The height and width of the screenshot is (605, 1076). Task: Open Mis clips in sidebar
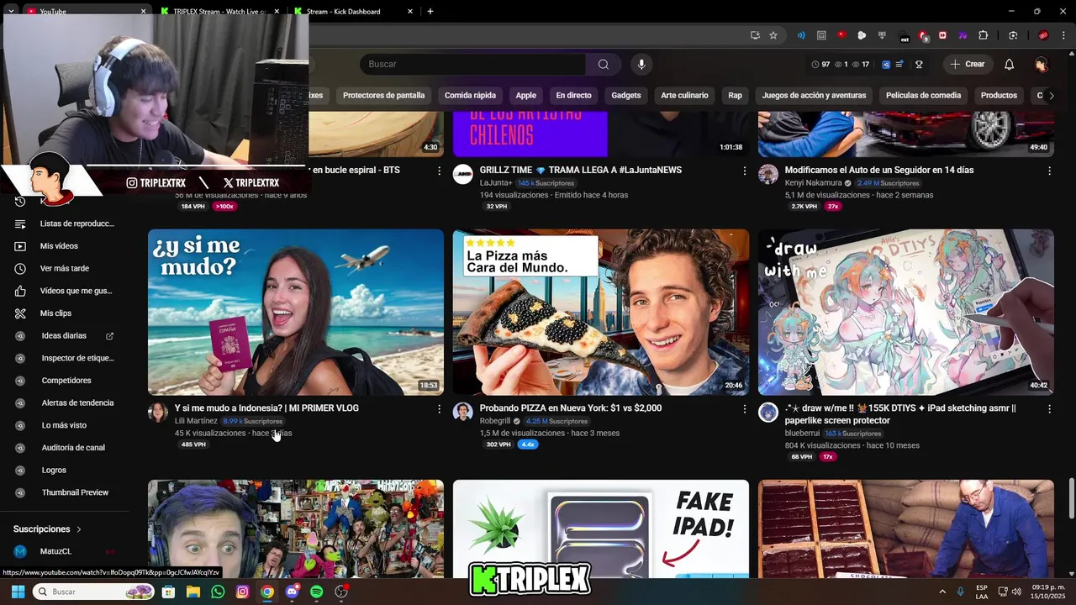point(64,313)
